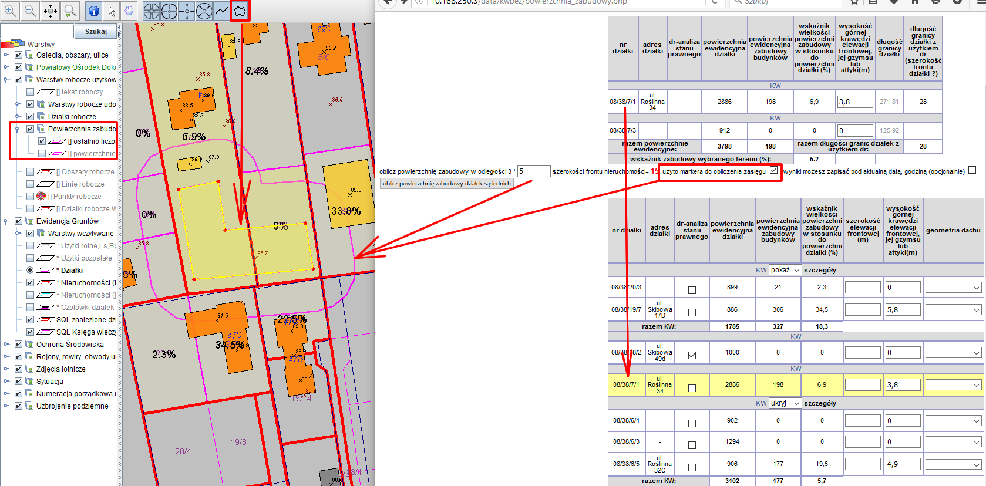Open the 'pokaż' KW dropdown

[785, 270]
